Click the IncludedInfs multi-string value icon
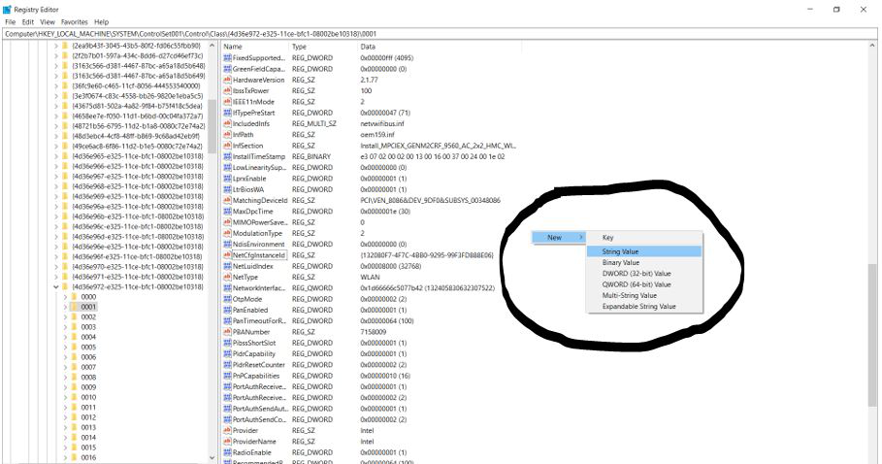This screenshot has height=464, width=882. point(226,123)
